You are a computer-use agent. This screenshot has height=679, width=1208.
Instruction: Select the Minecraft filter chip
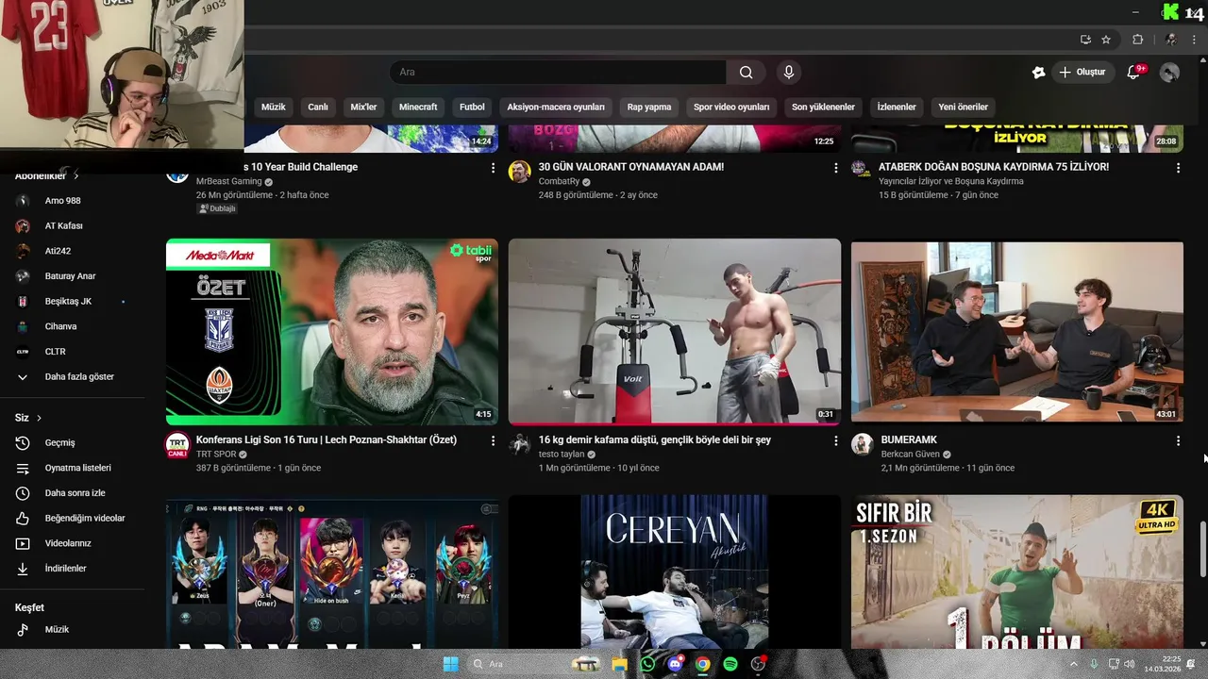(418, 107)
